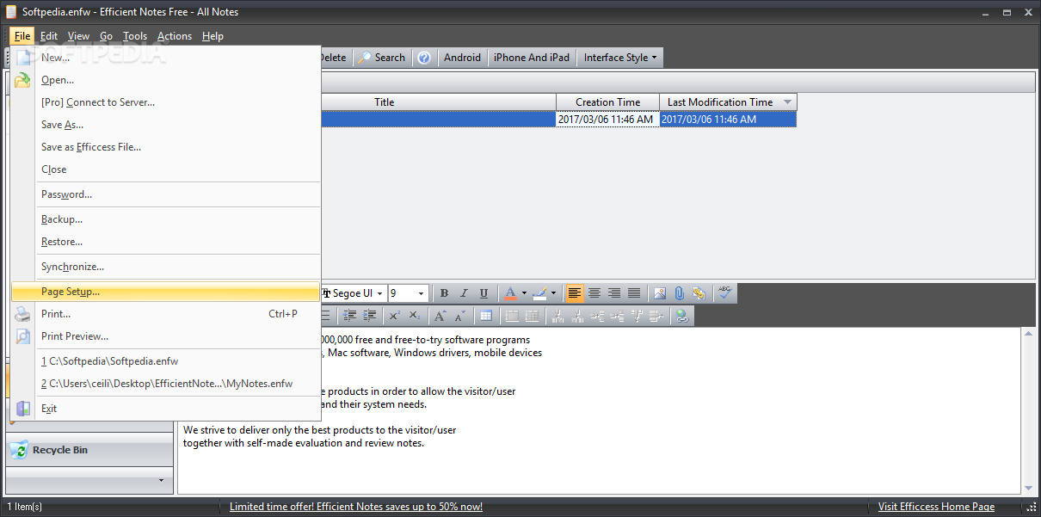Image resolution: width=1041 pixels, height=517 pixels.
Task: Click the blue Help question mark icon
Action: (x=424, y=58)
